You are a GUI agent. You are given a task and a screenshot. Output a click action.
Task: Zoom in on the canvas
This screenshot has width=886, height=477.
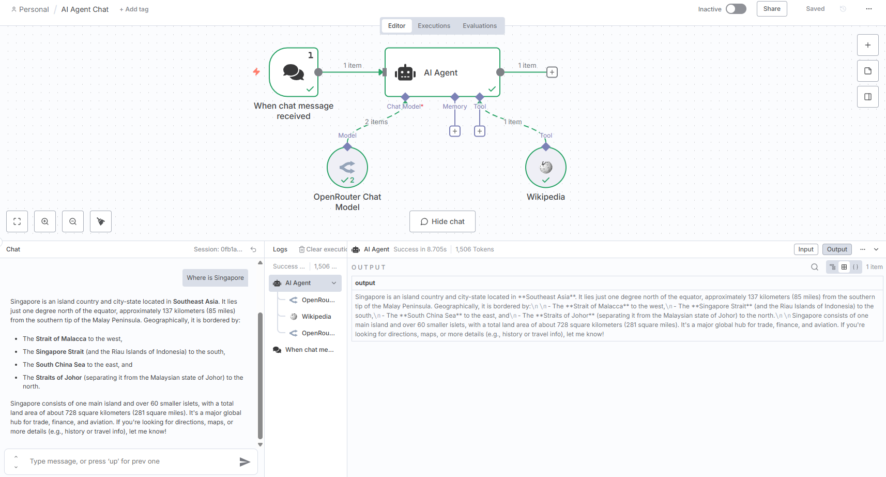45,221
